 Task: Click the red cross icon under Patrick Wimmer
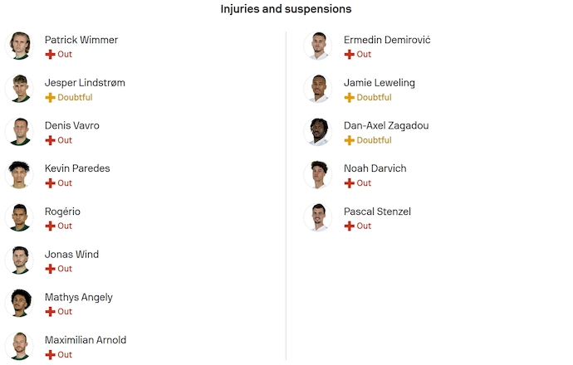(50, 54)
